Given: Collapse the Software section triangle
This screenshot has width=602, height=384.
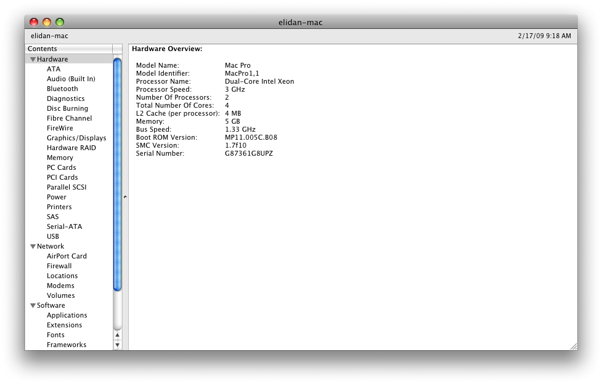Looking at the screenshot, I should pyautogui.click(x=33, y=306).
